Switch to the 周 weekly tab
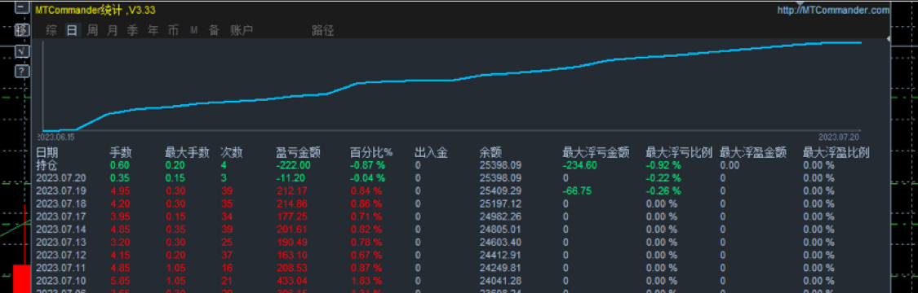The image size is (918, 293). pyautogui.click(x=92, y=30)
